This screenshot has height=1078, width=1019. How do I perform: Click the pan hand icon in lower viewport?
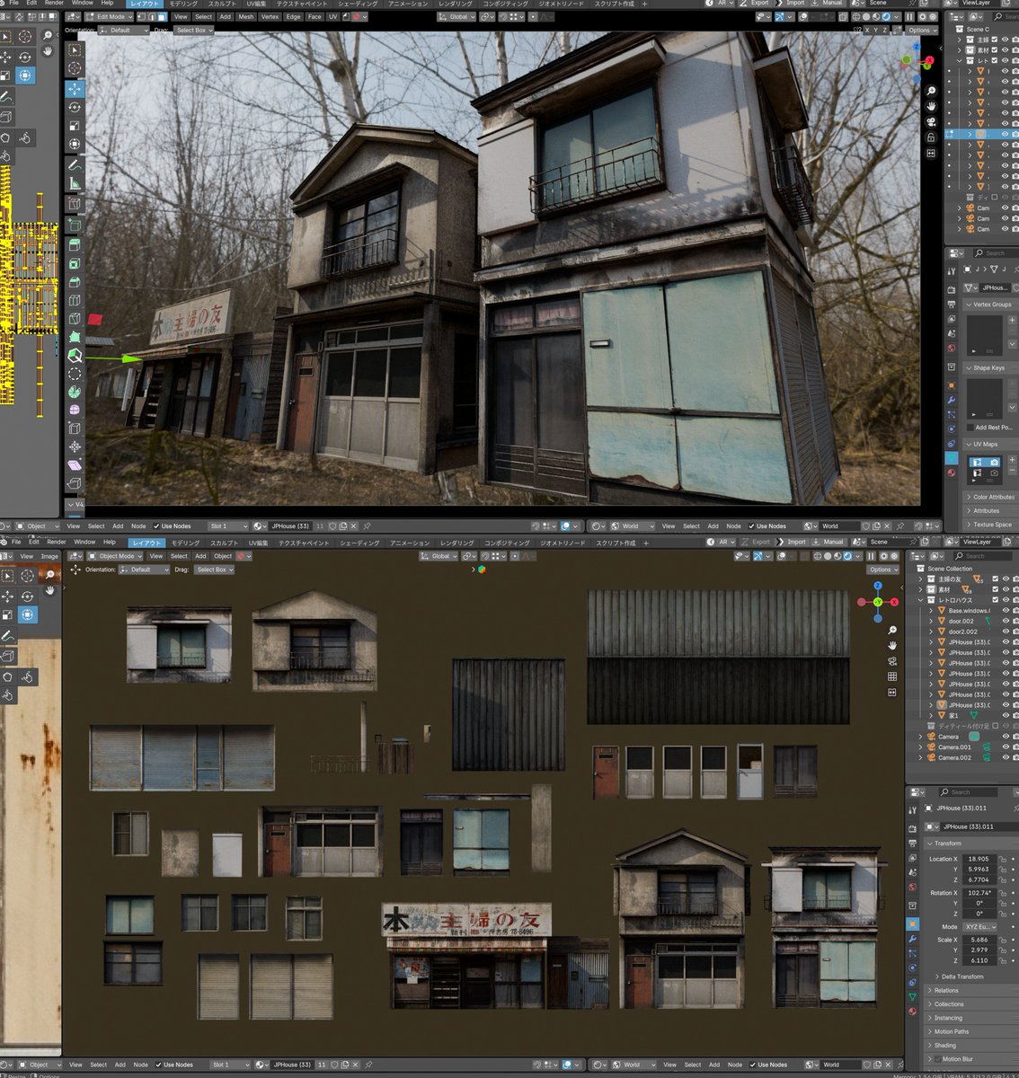pos(892,645)
